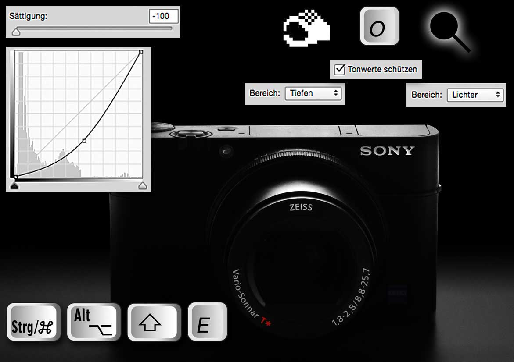Click the Vario-Sonnar lens text
Image resolution: width=514 pixels, height=362 pixels.
click(245, 294)
